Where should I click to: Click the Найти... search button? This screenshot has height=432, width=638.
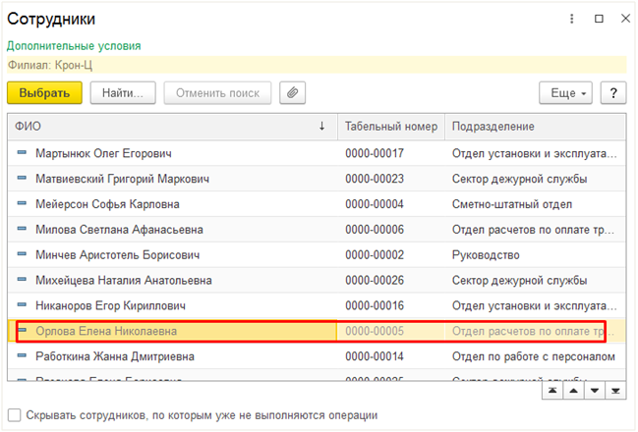124,93
